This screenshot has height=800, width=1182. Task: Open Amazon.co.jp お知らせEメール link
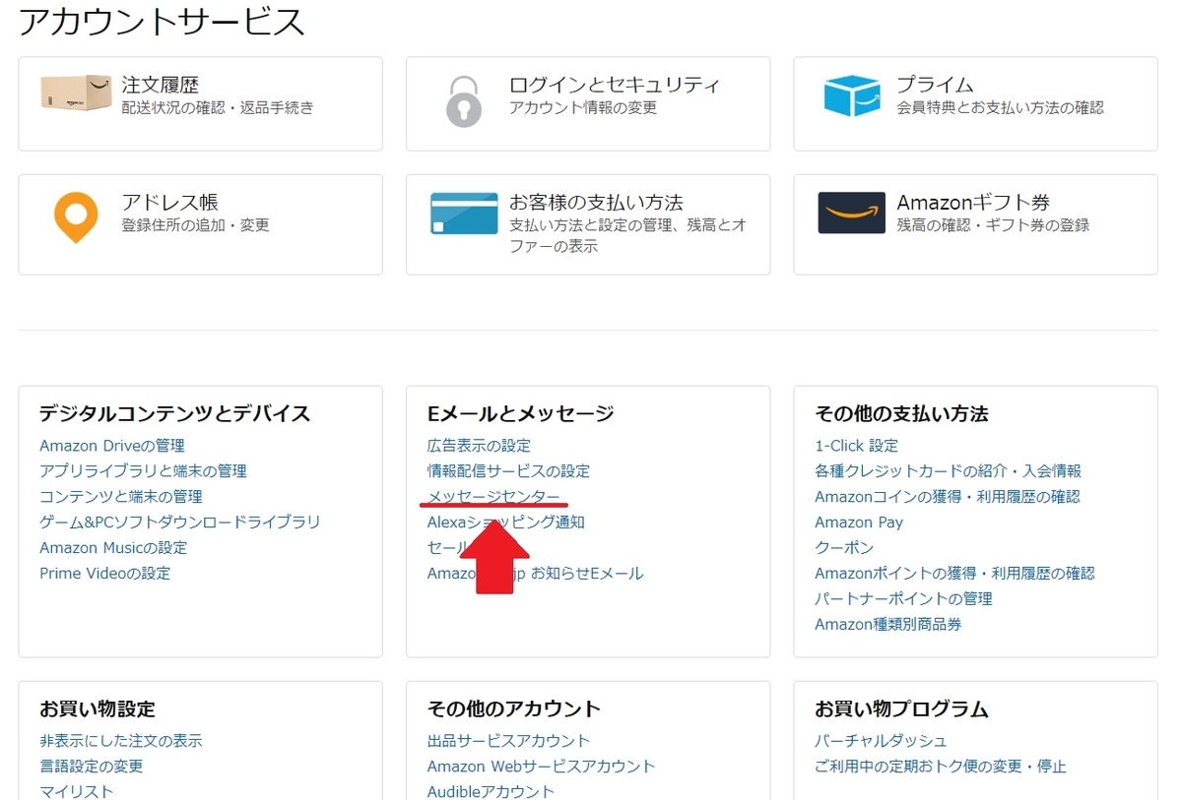click(x=536, y=574)
